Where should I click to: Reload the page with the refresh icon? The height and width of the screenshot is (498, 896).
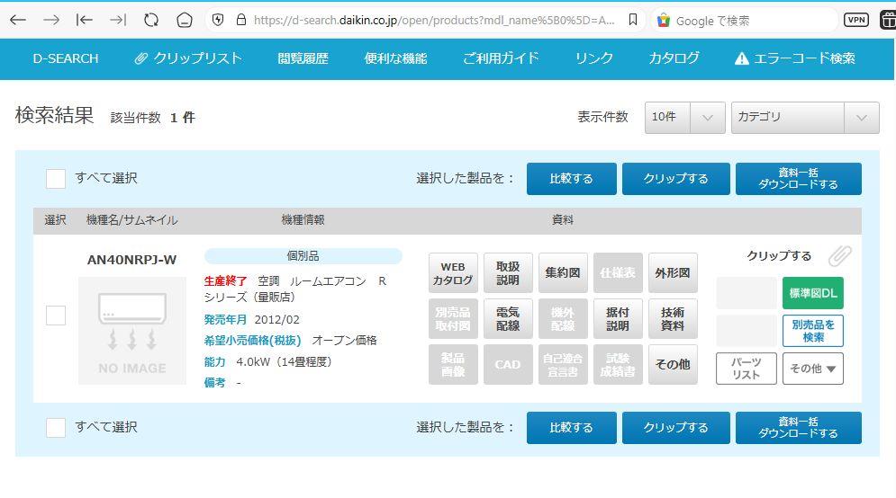pos(150,20)
